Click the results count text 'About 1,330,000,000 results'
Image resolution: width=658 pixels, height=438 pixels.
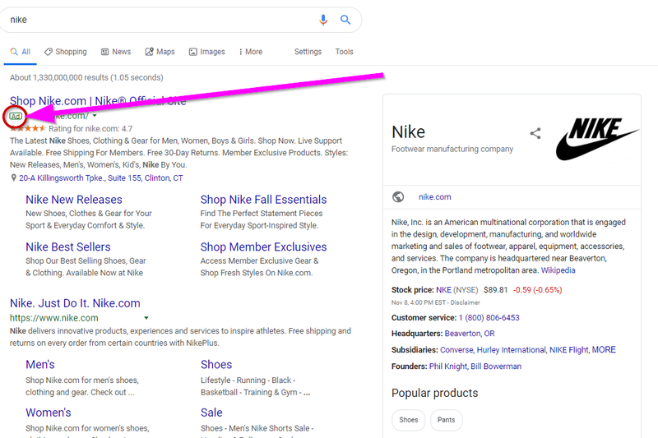pos(59,77)
